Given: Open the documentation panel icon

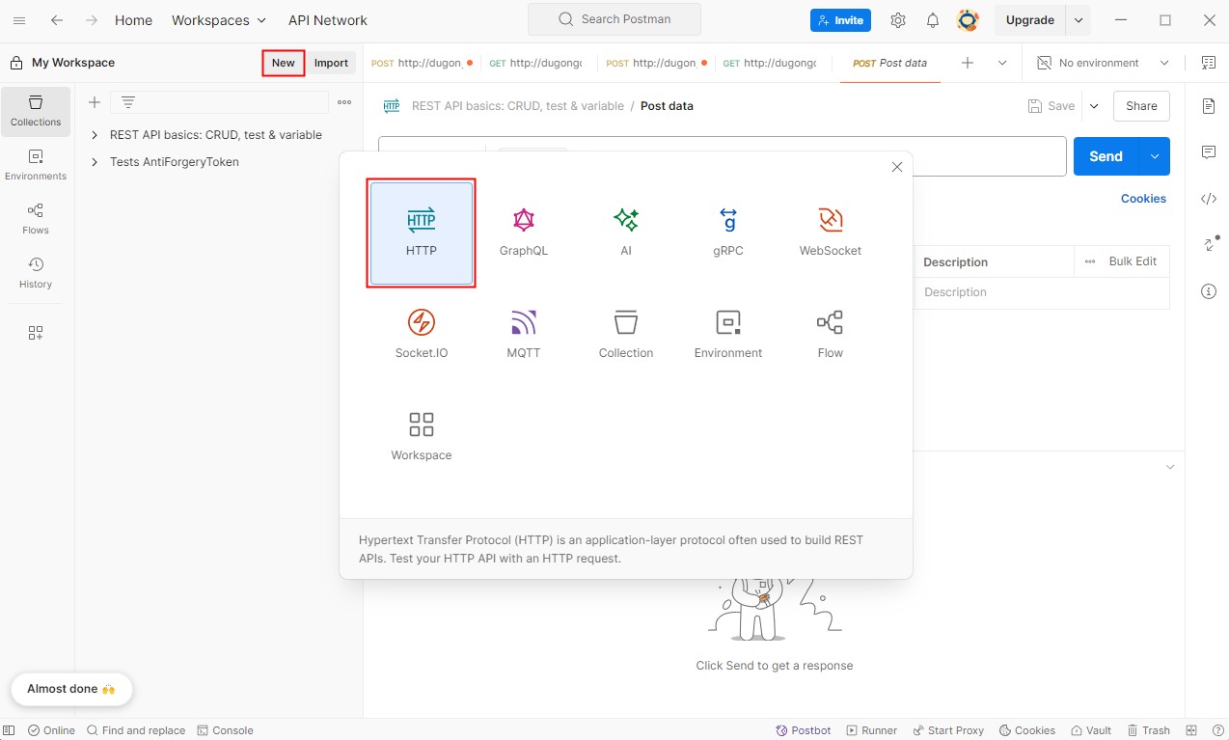Looking at the screenshot, I should click(x=1209, y=106).
